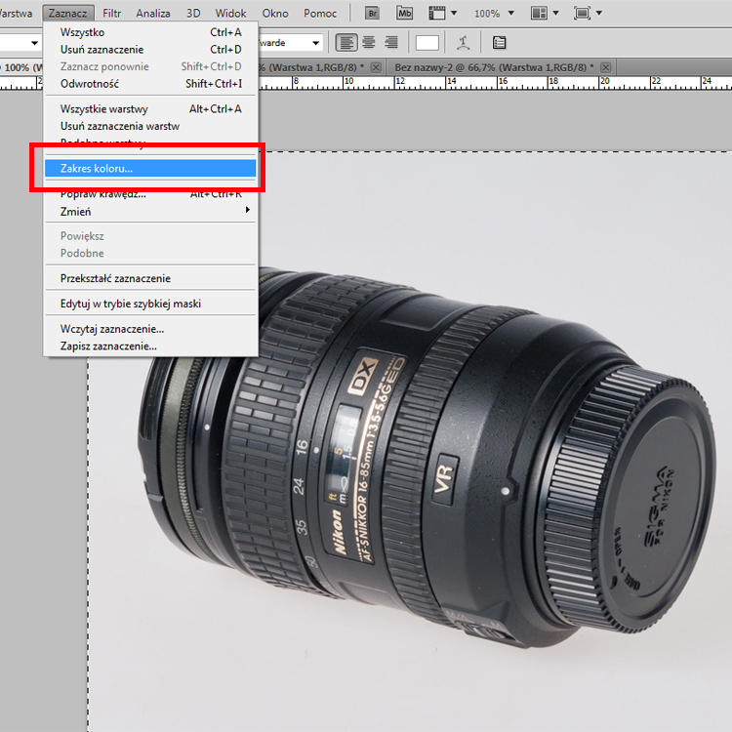
Task: Open the Warp Text icon
Action: 464,43
